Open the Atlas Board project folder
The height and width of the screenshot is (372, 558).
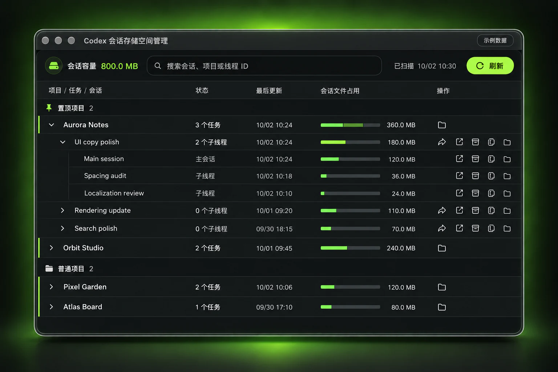click(442, 307)
